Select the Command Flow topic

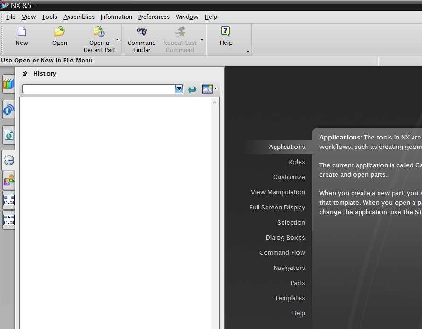click(282, 252)
